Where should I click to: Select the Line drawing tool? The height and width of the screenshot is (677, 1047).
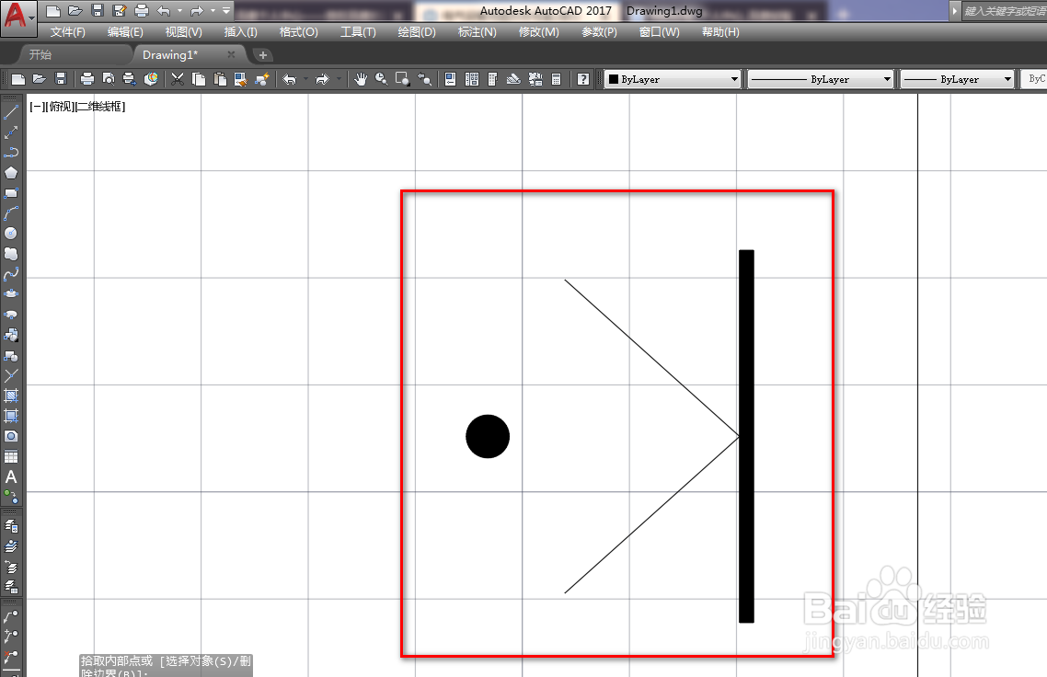[11, 113]
